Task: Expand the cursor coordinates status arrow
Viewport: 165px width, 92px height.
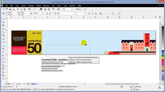Action: 16,87
